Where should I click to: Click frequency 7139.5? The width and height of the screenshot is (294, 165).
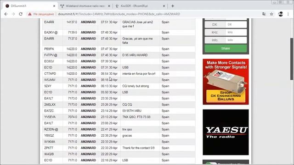[73, 33]
